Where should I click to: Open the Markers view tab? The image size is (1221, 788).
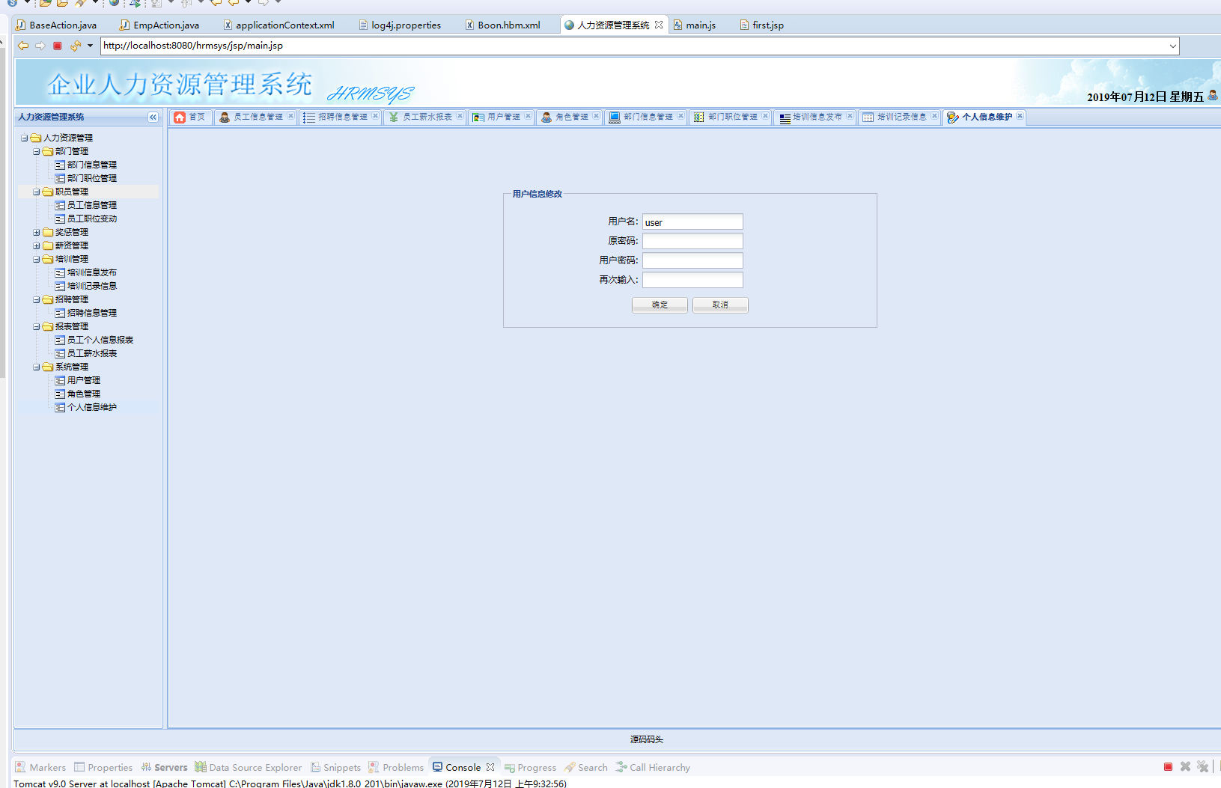click(x=40, y=767)
